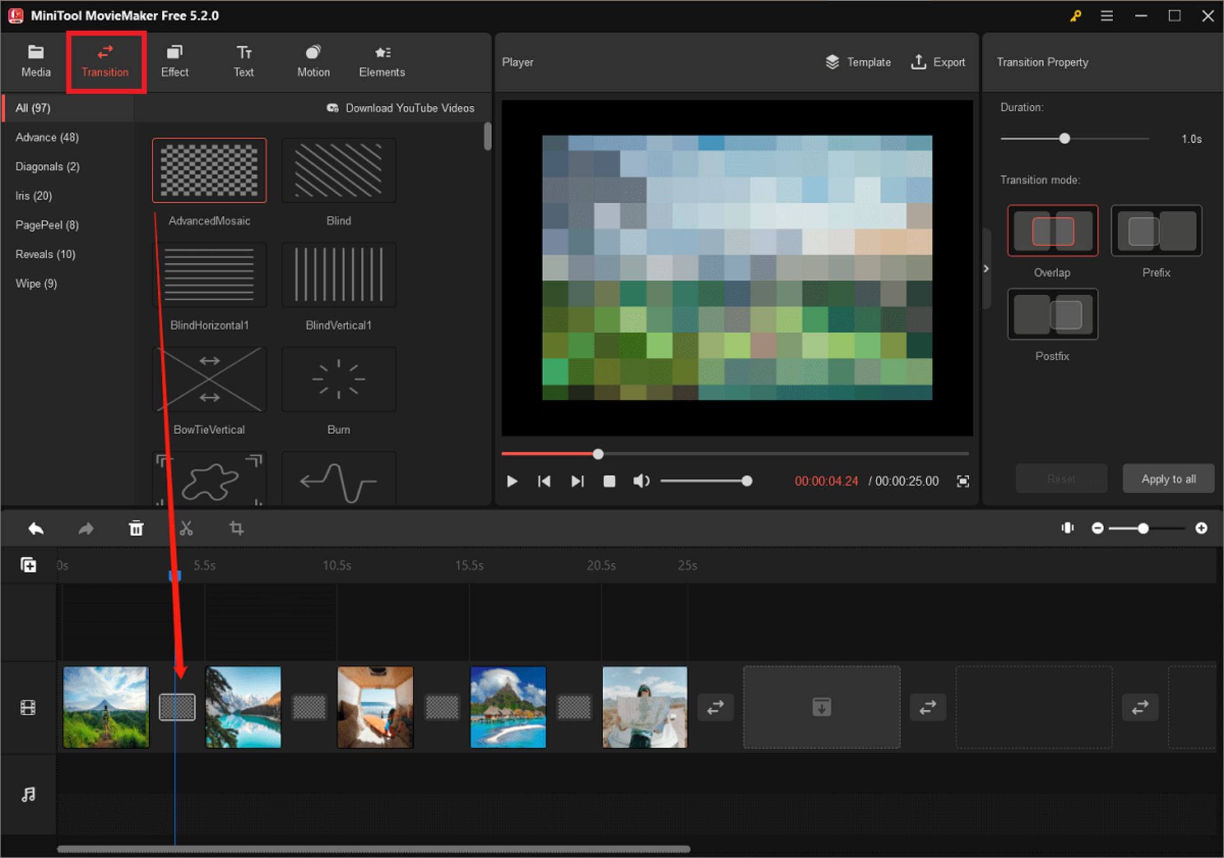
Task: Adjust the transition Duration slider
Action: pyautogui.click(x=1064, y=138)
